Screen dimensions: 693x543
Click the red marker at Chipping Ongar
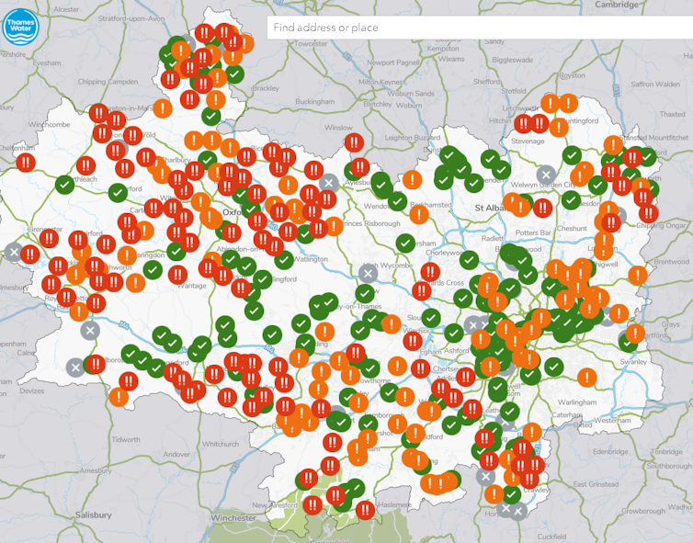648,213
